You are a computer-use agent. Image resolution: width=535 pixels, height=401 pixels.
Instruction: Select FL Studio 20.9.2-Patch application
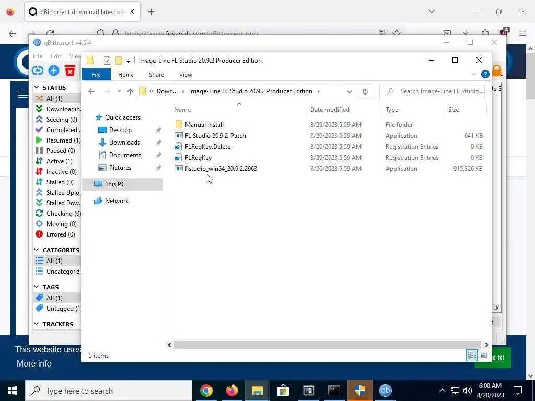coord(215,135)
